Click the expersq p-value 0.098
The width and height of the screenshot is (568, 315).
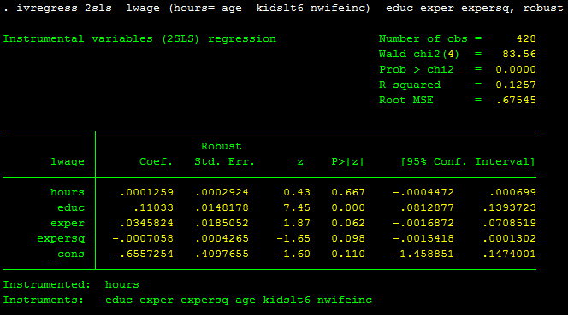348,239
